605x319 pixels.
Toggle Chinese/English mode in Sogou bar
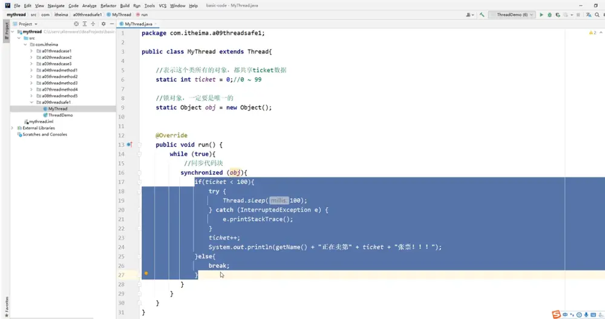click(x=565, y=315)
